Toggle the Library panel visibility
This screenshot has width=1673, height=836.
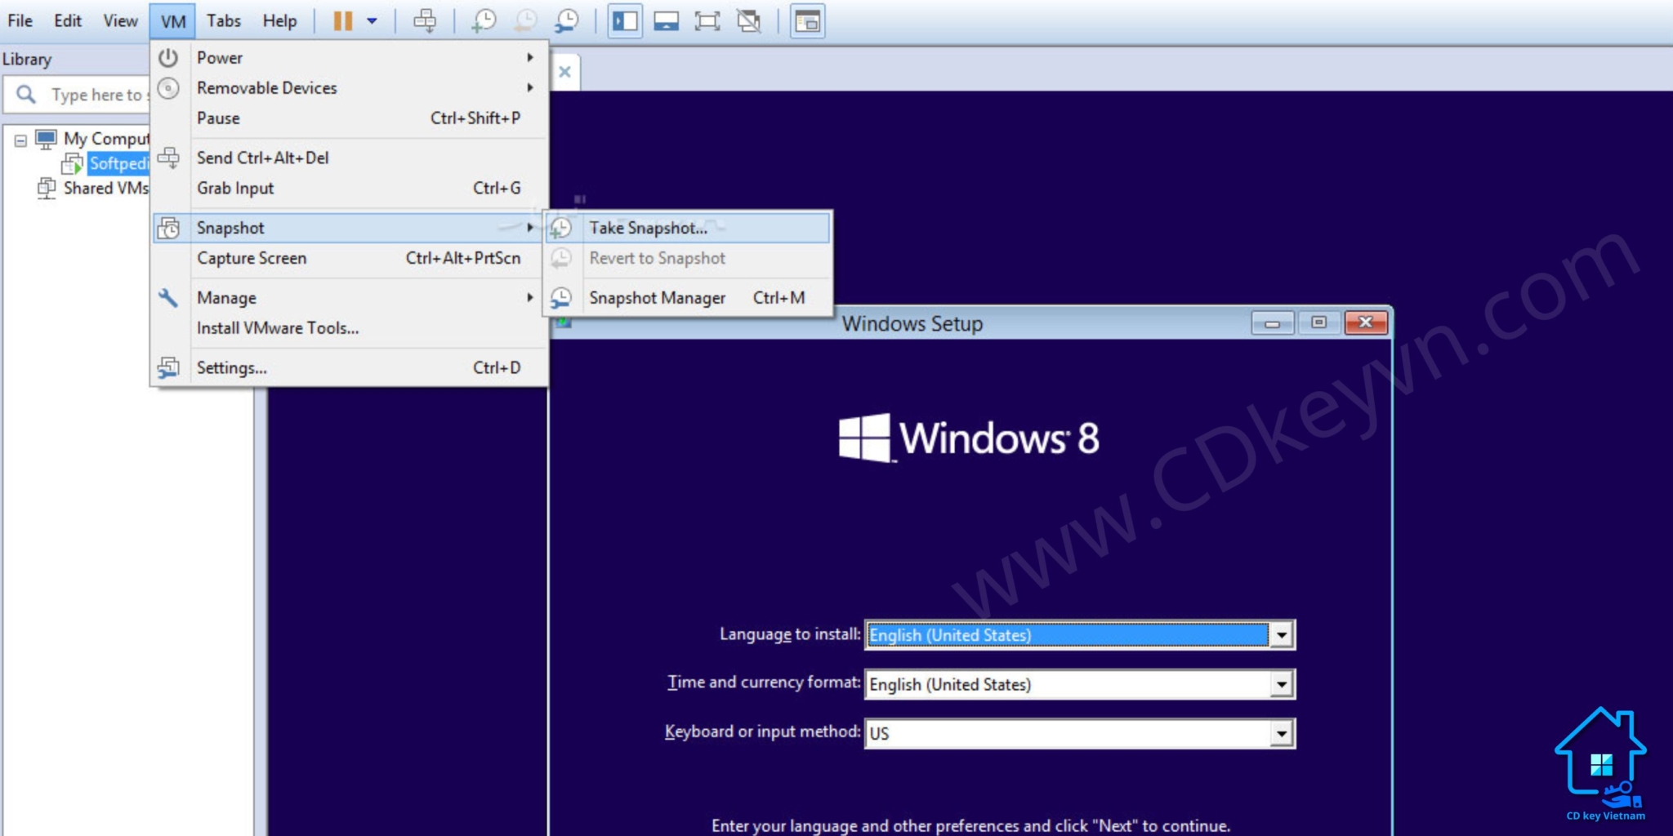(x=625, y=21)
